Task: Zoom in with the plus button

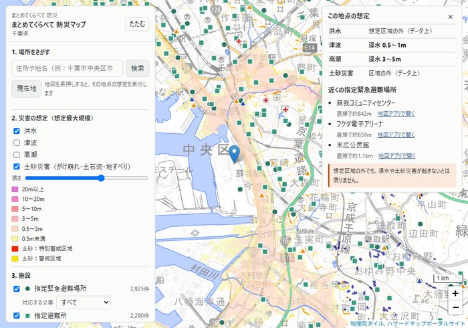Action: point(455,293)
